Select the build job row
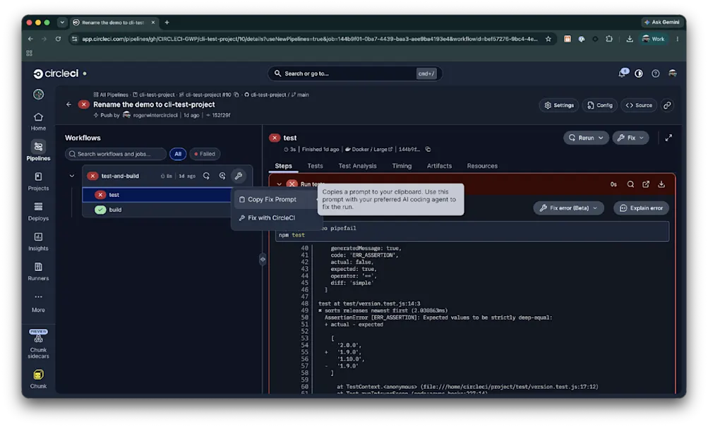 tap(157, 210)
